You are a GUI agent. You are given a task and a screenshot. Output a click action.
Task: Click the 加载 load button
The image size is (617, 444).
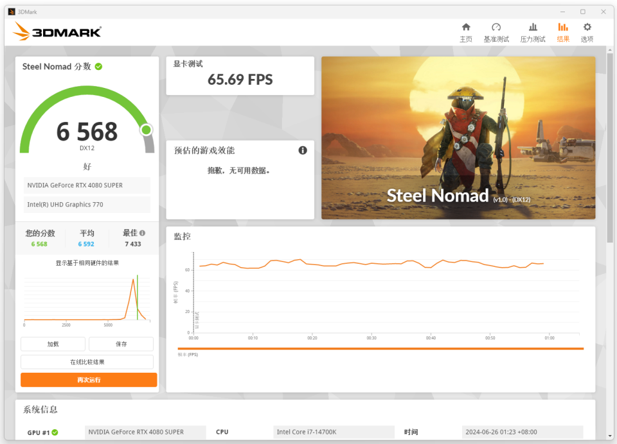click(x=53, y=344)
